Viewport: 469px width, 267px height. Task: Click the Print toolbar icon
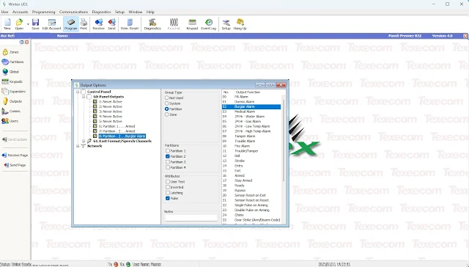coord(84,24)
